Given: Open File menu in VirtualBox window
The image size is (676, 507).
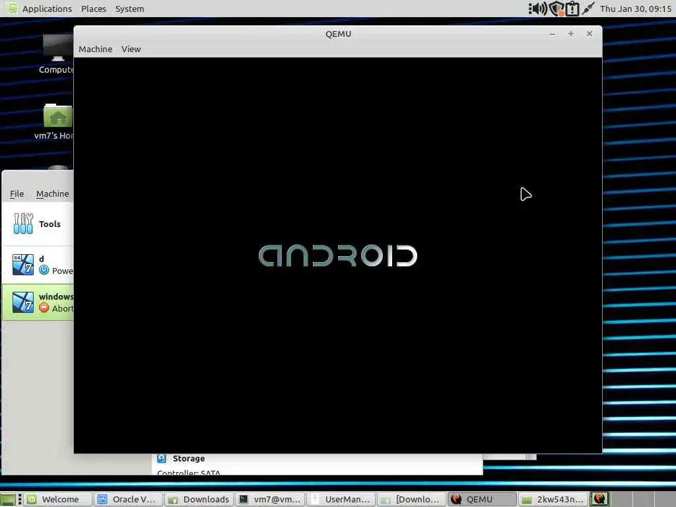Looking at the screenshot, I should click(x=17, y=194).
